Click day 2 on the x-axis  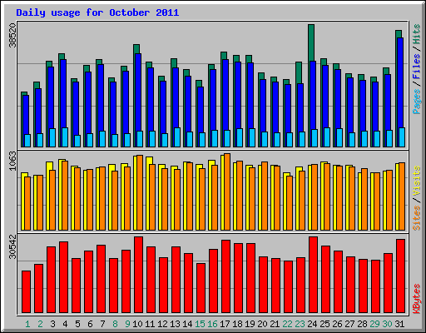coord(40,324)
